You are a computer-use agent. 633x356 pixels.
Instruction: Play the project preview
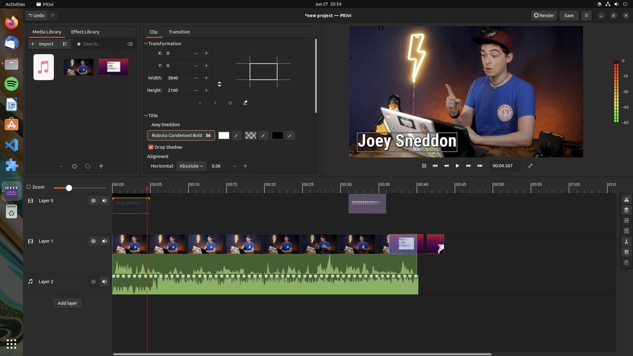click(457, 166)
